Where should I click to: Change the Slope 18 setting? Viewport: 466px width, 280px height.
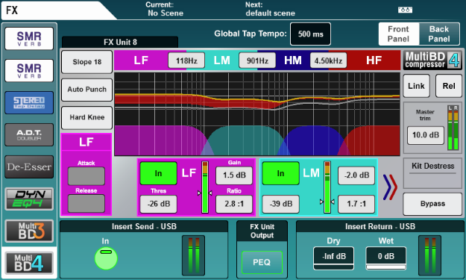(86, 62)
